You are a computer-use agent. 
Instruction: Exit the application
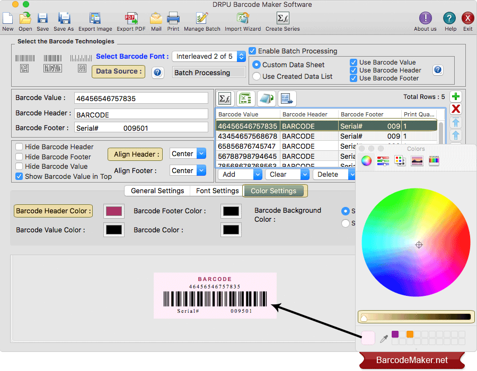coord(468,22)
